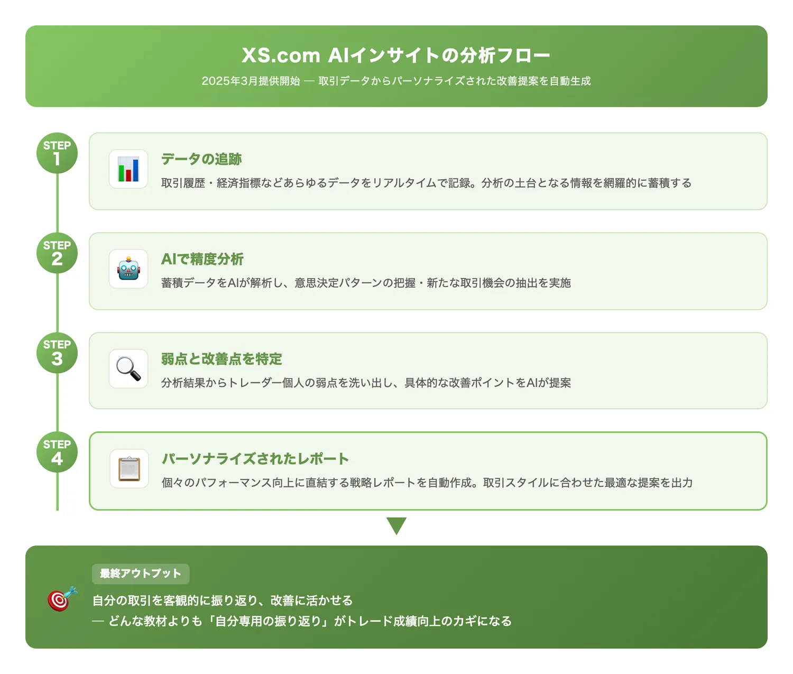Click the downward triangle below Step 4
This screenshot has height=674, width=793.
(396, 526)
